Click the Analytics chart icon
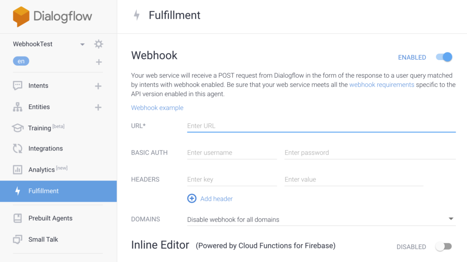467x262 pixels. 17,170
